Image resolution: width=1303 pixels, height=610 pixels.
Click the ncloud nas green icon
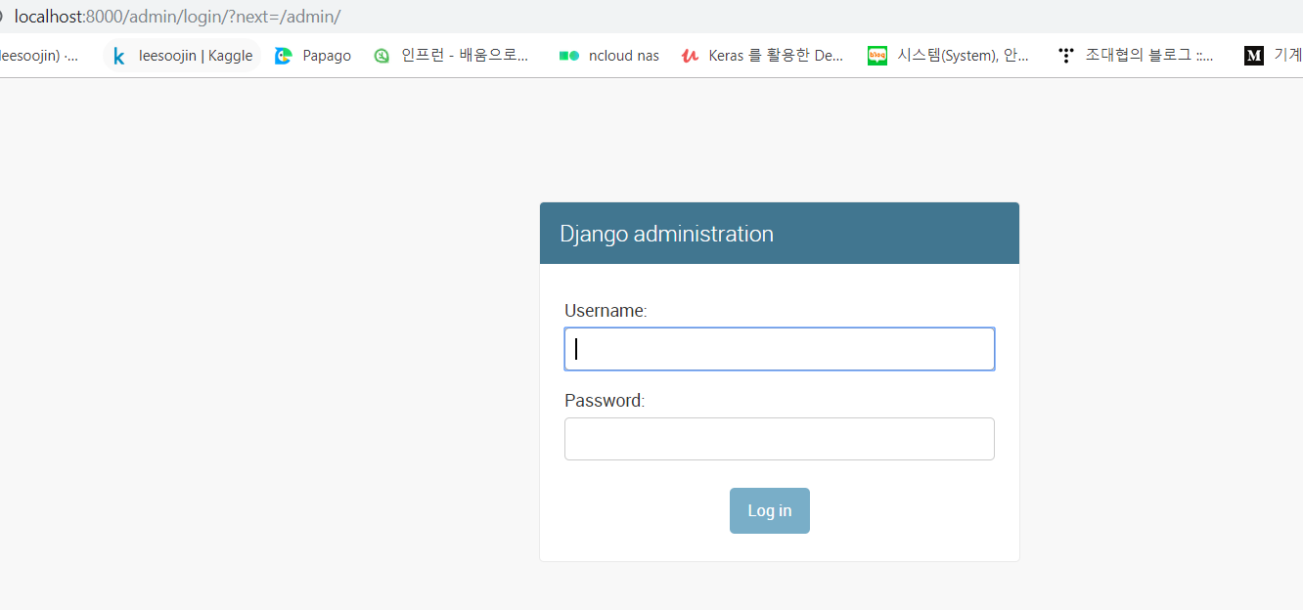568,56
